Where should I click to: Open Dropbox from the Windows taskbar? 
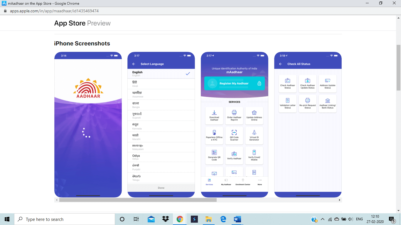166,219
